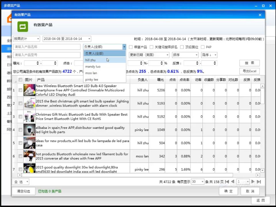The height and width of the screenshot is (207, 276).
Task: Go to the first page of results
Action: [x=227, y=182]
